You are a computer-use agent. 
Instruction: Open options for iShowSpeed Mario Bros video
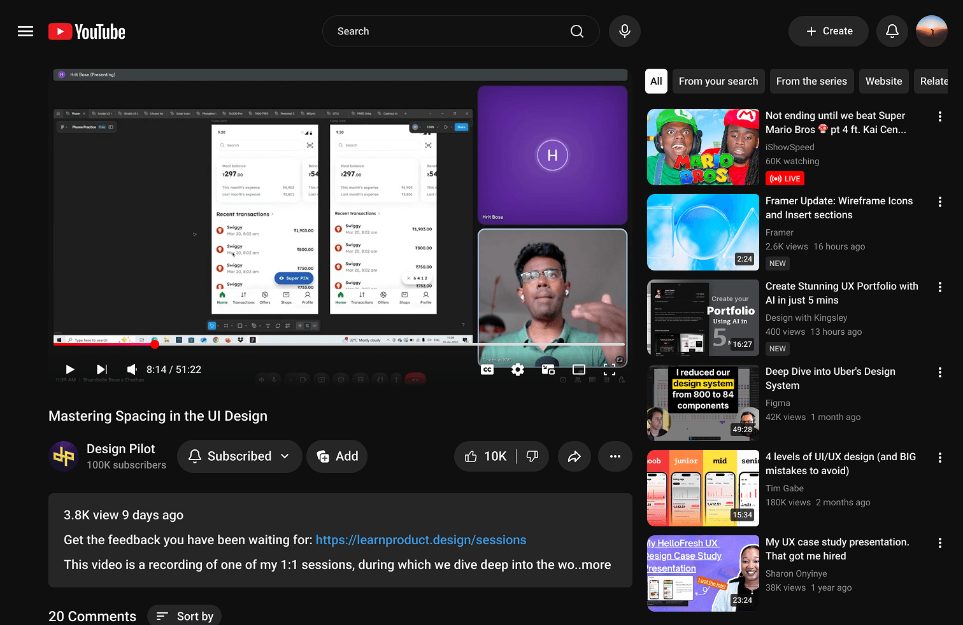[x=940, y=116]
